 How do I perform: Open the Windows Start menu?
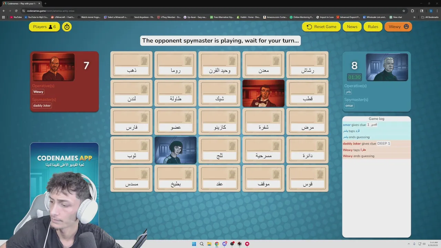click(x=194, y=244)
